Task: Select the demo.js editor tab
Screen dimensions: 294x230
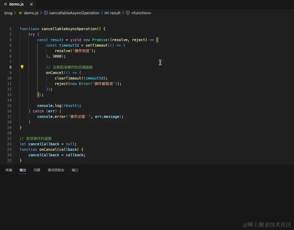Action: click(x=18, y=4)
